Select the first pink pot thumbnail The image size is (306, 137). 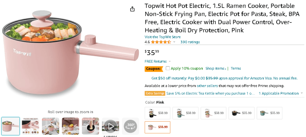(10, 126)
